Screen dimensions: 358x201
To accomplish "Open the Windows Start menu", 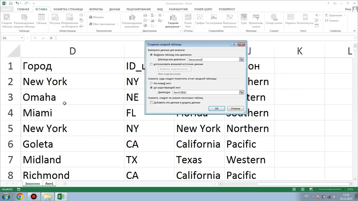I will click(x=6, y=197).
